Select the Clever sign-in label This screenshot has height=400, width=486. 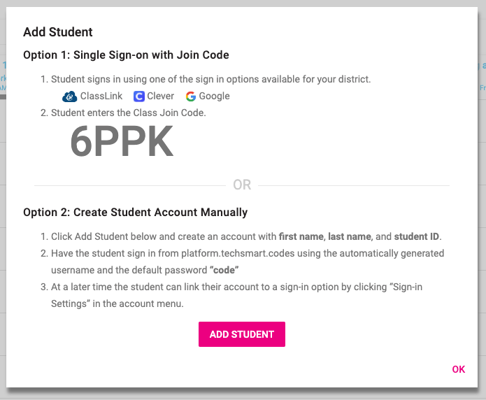tap(161, 97)
